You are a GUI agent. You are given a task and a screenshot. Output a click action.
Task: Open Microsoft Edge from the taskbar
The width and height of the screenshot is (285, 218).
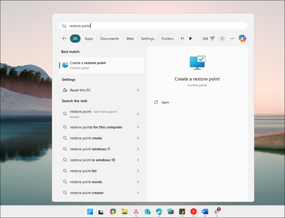(x=159, y=211)
